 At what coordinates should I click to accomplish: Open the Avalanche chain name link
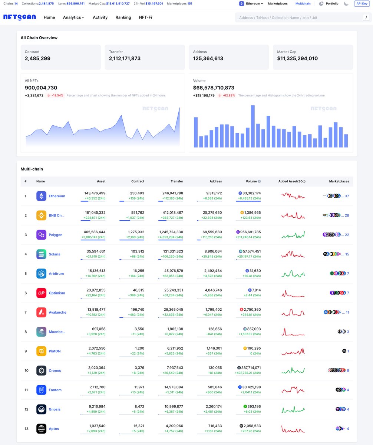click(57, 312)
